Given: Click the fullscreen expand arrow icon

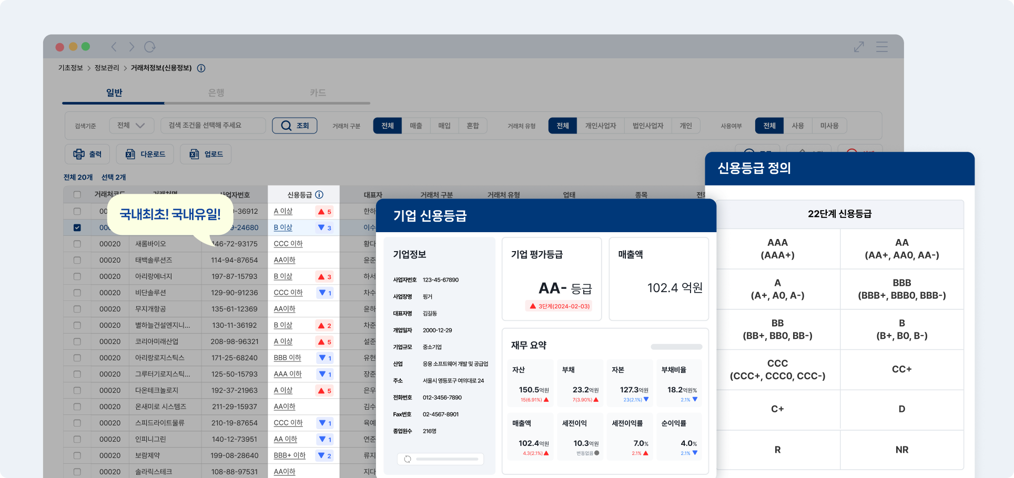Looking at the screenshot, I should pyautogui.click(x=859, y=47).
